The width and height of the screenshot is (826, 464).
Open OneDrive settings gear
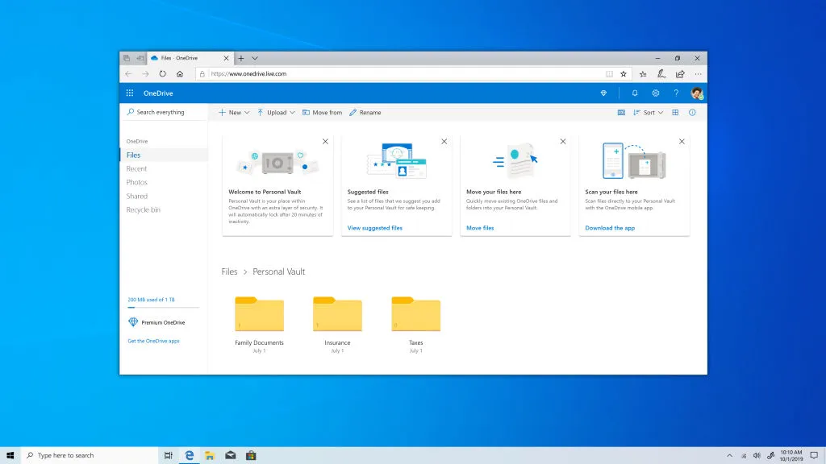tap(656, 93)
